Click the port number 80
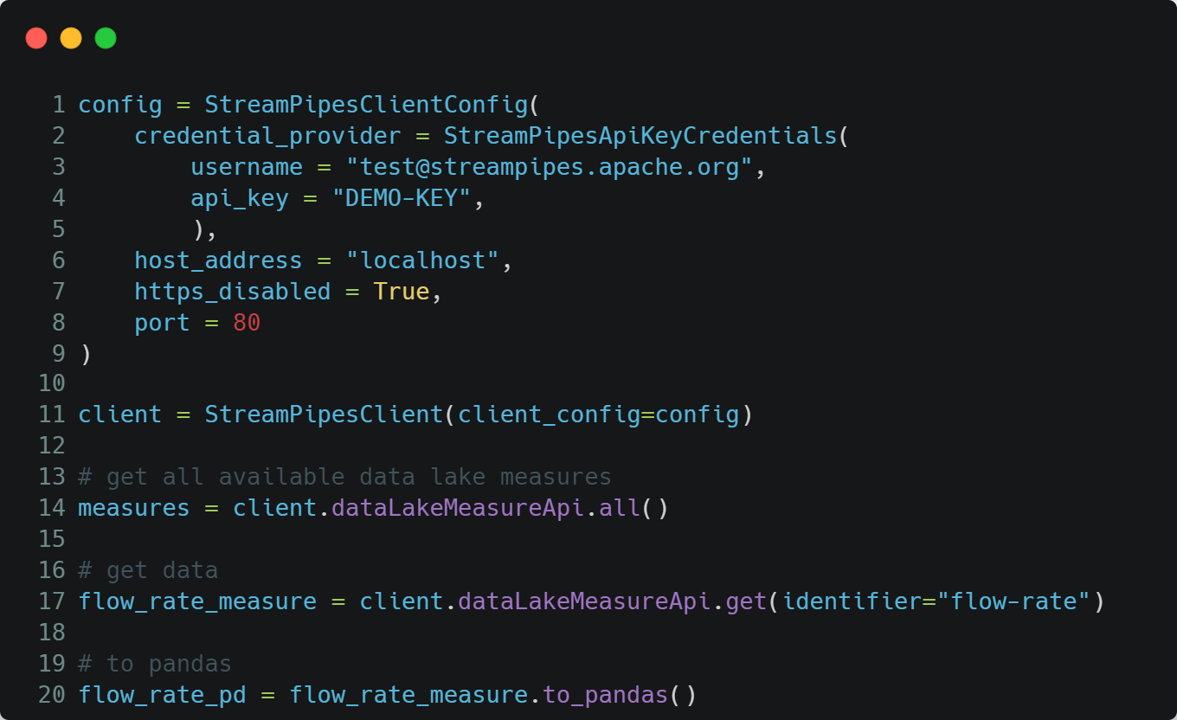 tap(247, 323)
